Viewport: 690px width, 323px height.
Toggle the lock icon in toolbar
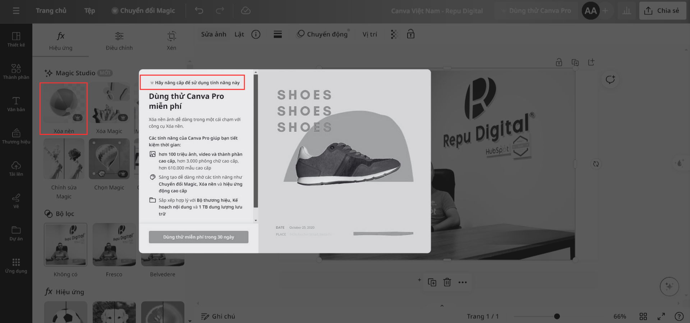click(x=411, y=34)
